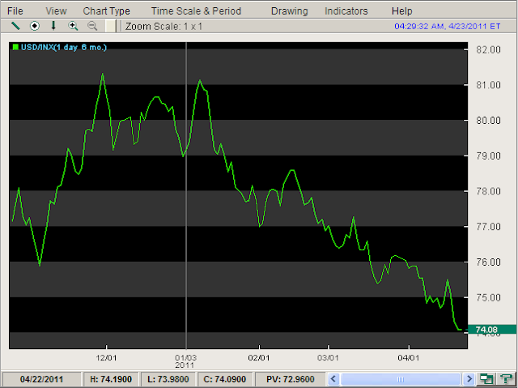Click the USD/INX(1 day 6 mo.) chart label
Viewport: 518px width, 388px height.
point(64,47)
